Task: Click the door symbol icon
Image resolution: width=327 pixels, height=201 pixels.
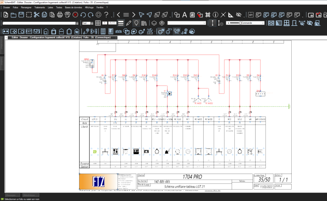Action: (x=294, y=23)
